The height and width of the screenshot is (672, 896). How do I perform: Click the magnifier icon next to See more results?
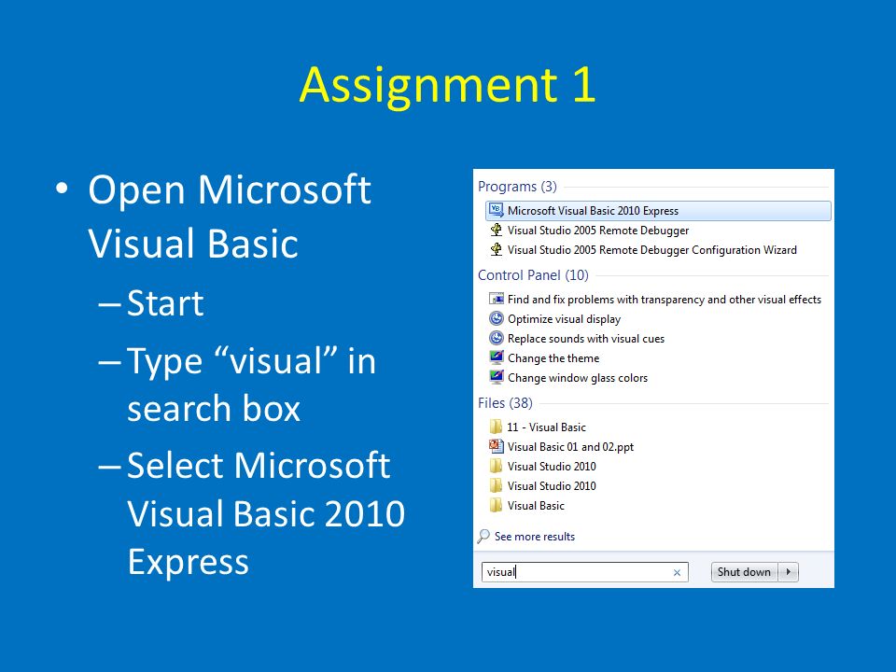tap(483, 536)
